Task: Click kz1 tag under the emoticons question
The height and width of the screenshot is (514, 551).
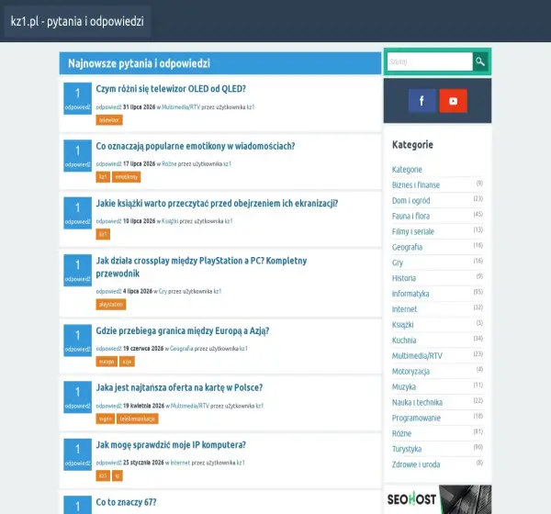Action: (x=103, y=177)
